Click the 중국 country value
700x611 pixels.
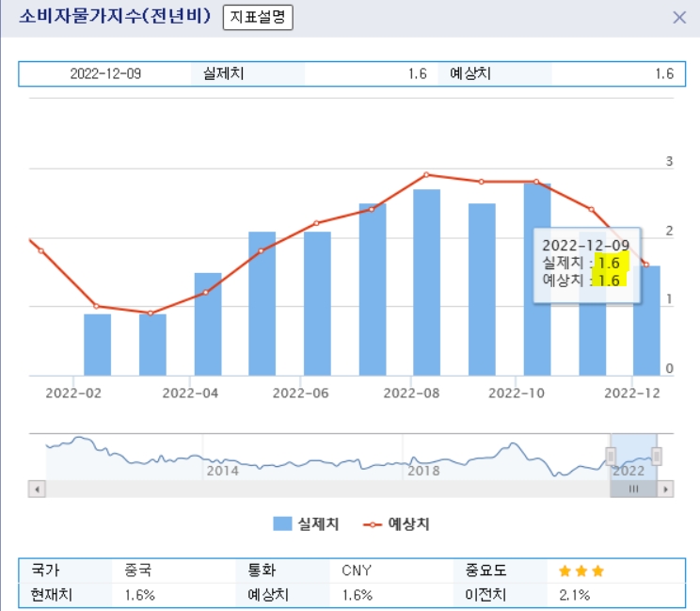click(138, 571)
